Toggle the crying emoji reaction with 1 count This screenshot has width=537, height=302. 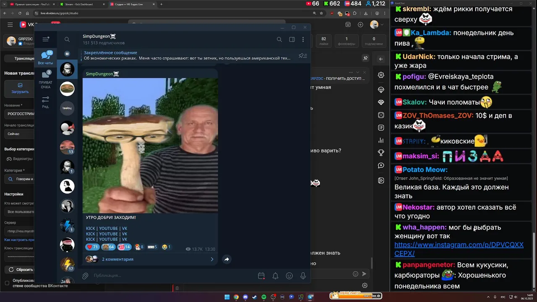166,247
